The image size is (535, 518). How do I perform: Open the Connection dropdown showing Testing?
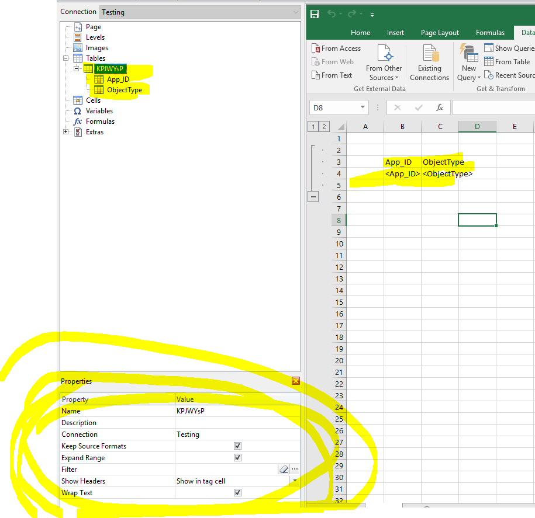tap(199, 12)
